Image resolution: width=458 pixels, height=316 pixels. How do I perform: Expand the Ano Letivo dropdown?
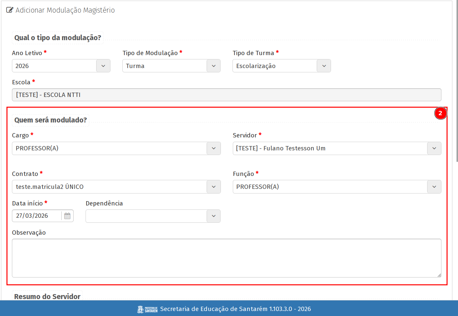103,66
